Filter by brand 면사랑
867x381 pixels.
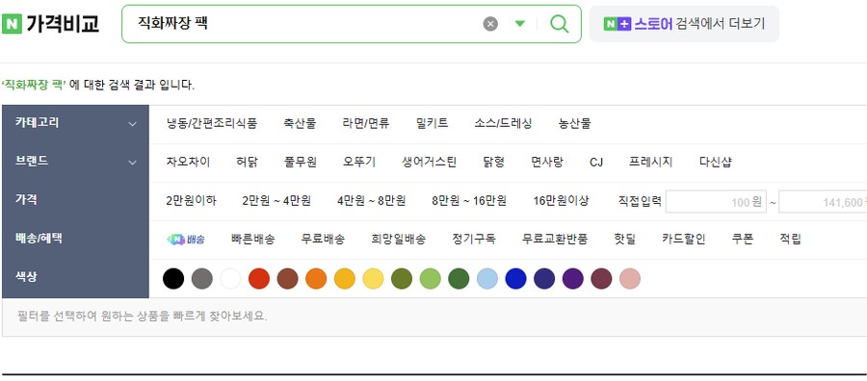(547, 163)
